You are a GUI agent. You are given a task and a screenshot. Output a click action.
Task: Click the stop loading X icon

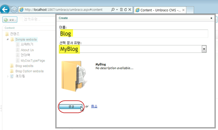click(130, 9)
